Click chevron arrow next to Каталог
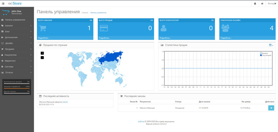This screenshot has width=278, height=132. 31,26
